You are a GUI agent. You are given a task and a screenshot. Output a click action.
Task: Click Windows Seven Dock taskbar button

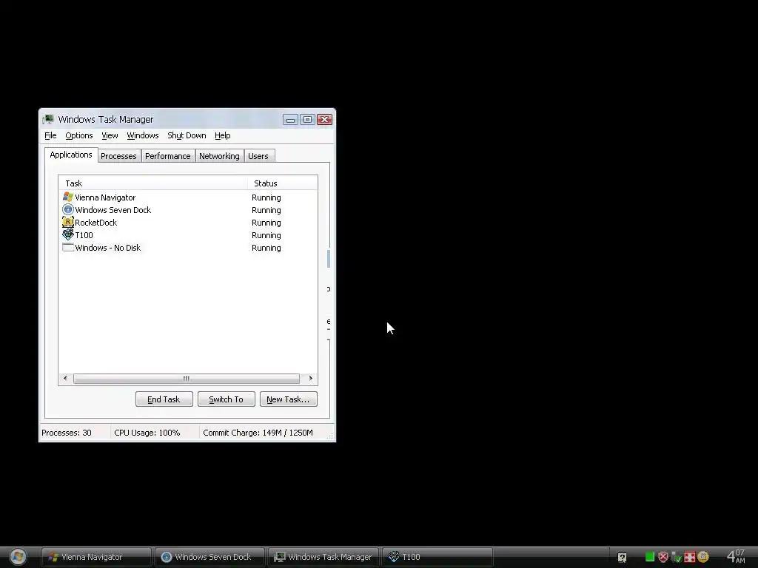coord(209,557)
